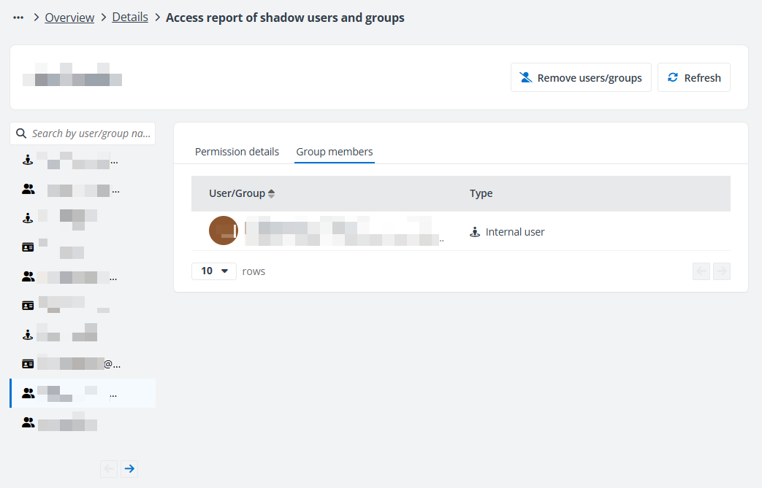
Task: Click the group icon on the last sidebar entry
Action: (28, 422)
